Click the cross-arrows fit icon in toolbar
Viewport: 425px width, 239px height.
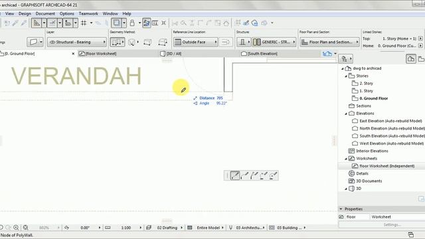pos(164,23)
